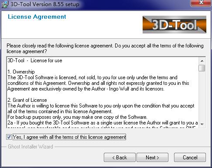Viewport: 212px width, 168px height.
Task: Cancel the 3D-Tool installation
Action: pos(190,158)
